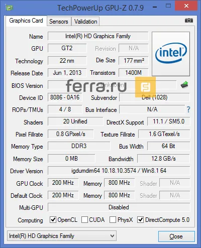Click the Default Clock value 200 MHz
Image resolution: width=201 pixels, height=248 pixels.
pyautogui.click(x=63, y=195)
